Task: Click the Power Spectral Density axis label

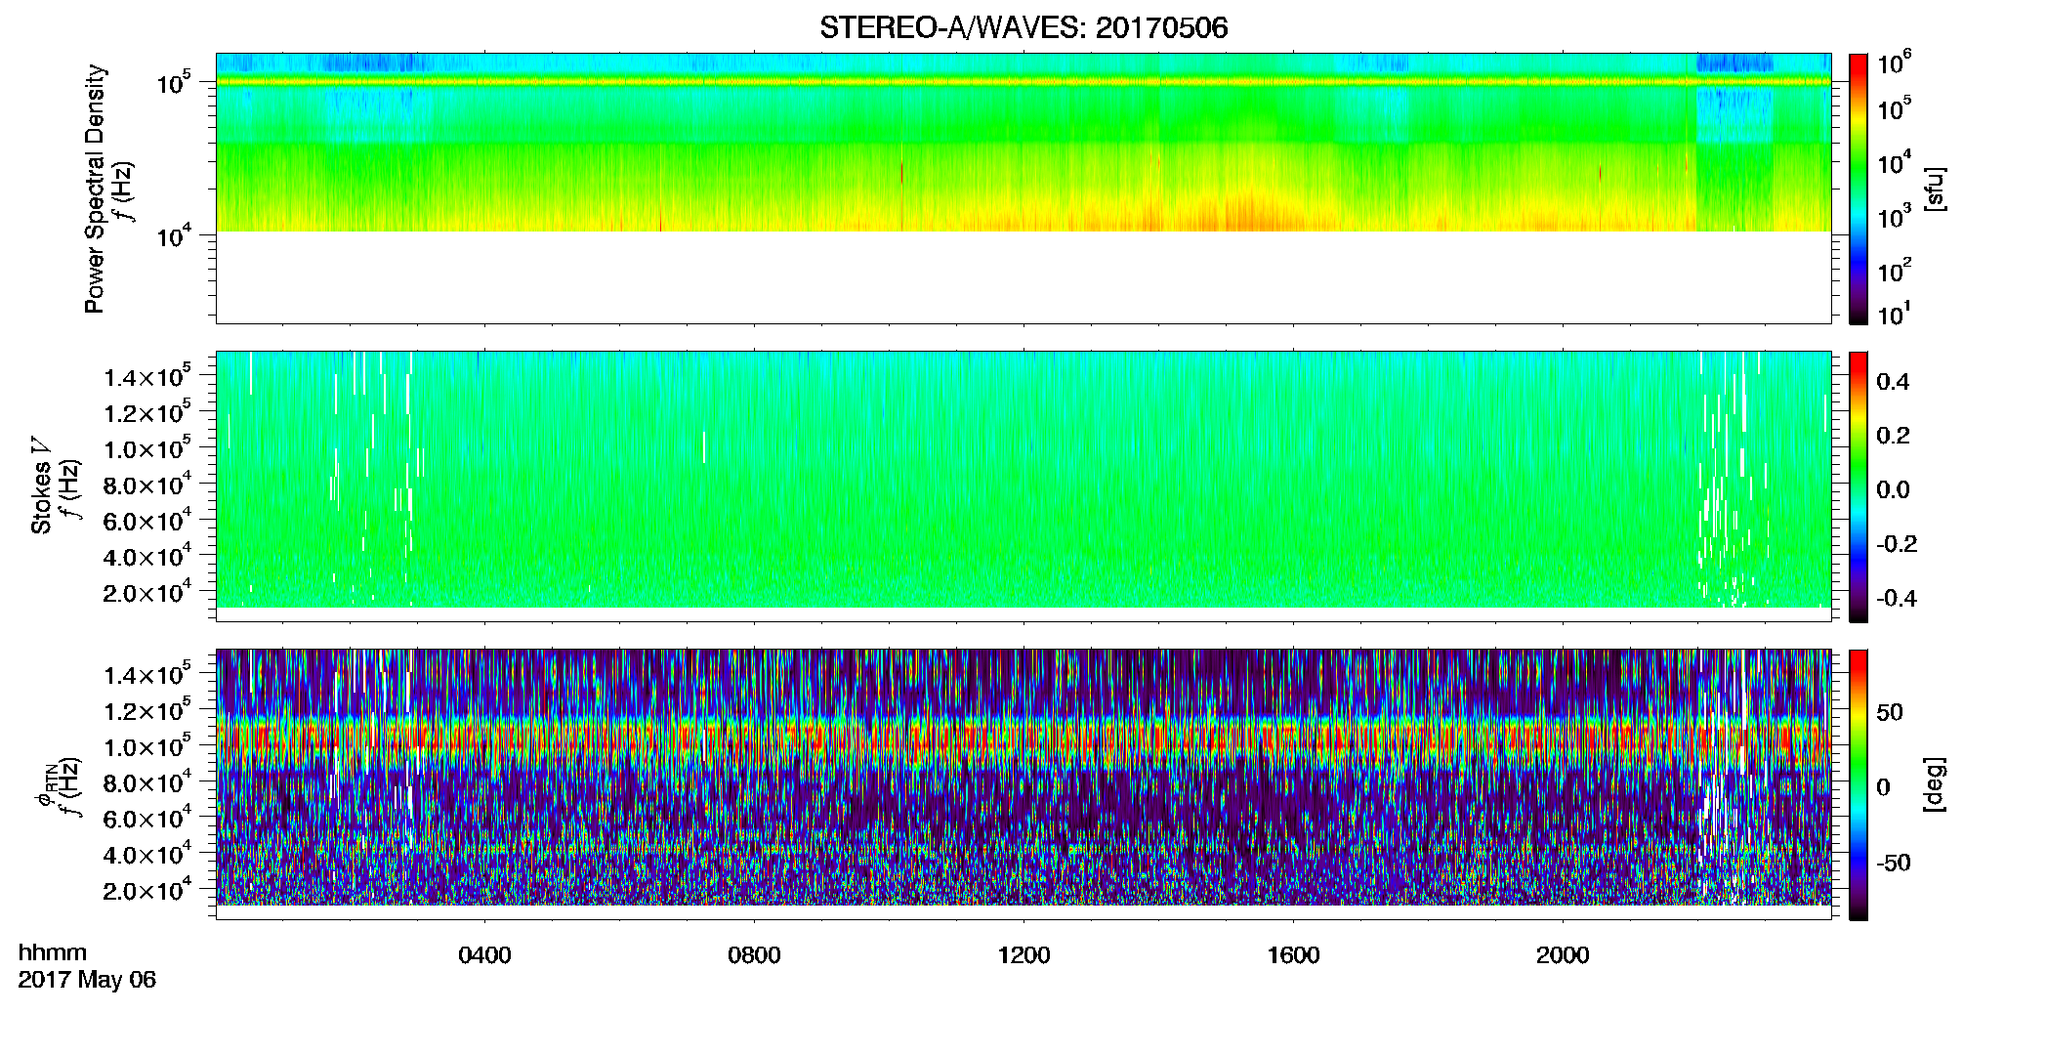Action: [95, 189]
